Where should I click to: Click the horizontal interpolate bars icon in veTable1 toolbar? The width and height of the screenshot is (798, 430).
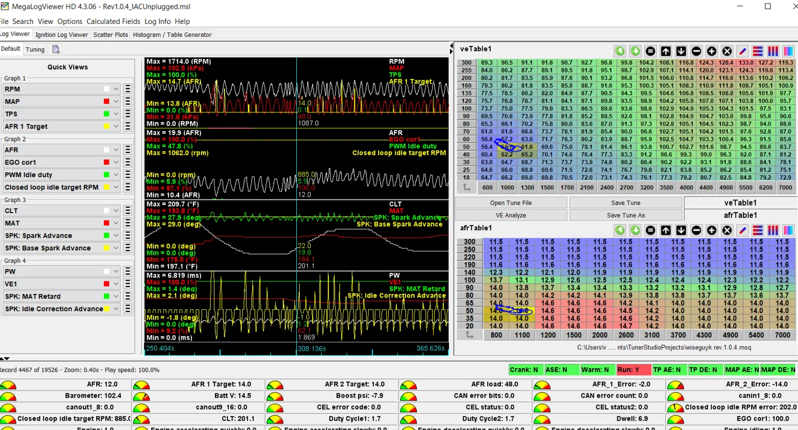click(758, 51)
